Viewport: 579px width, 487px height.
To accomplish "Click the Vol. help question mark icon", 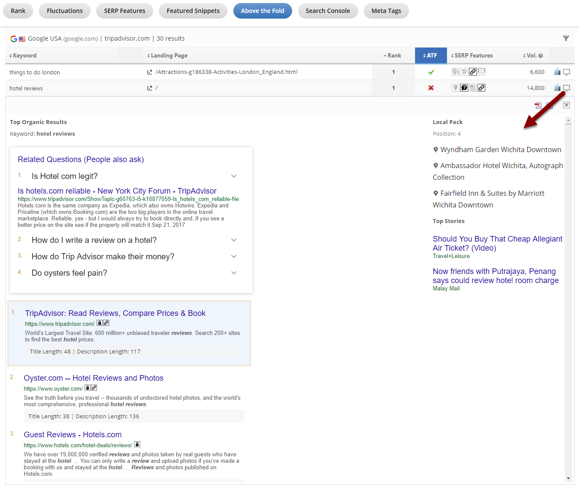I will click(x=541, y=56).
